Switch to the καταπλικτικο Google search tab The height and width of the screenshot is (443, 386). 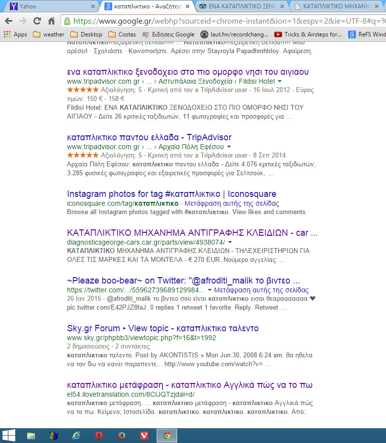147,6
